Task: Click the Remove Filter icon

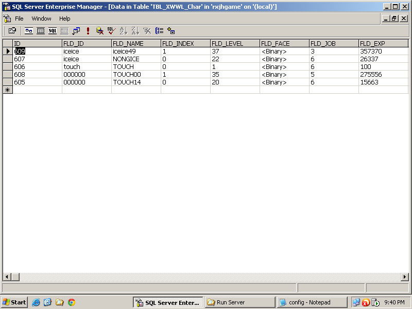Action: click(x=147, y=31)
